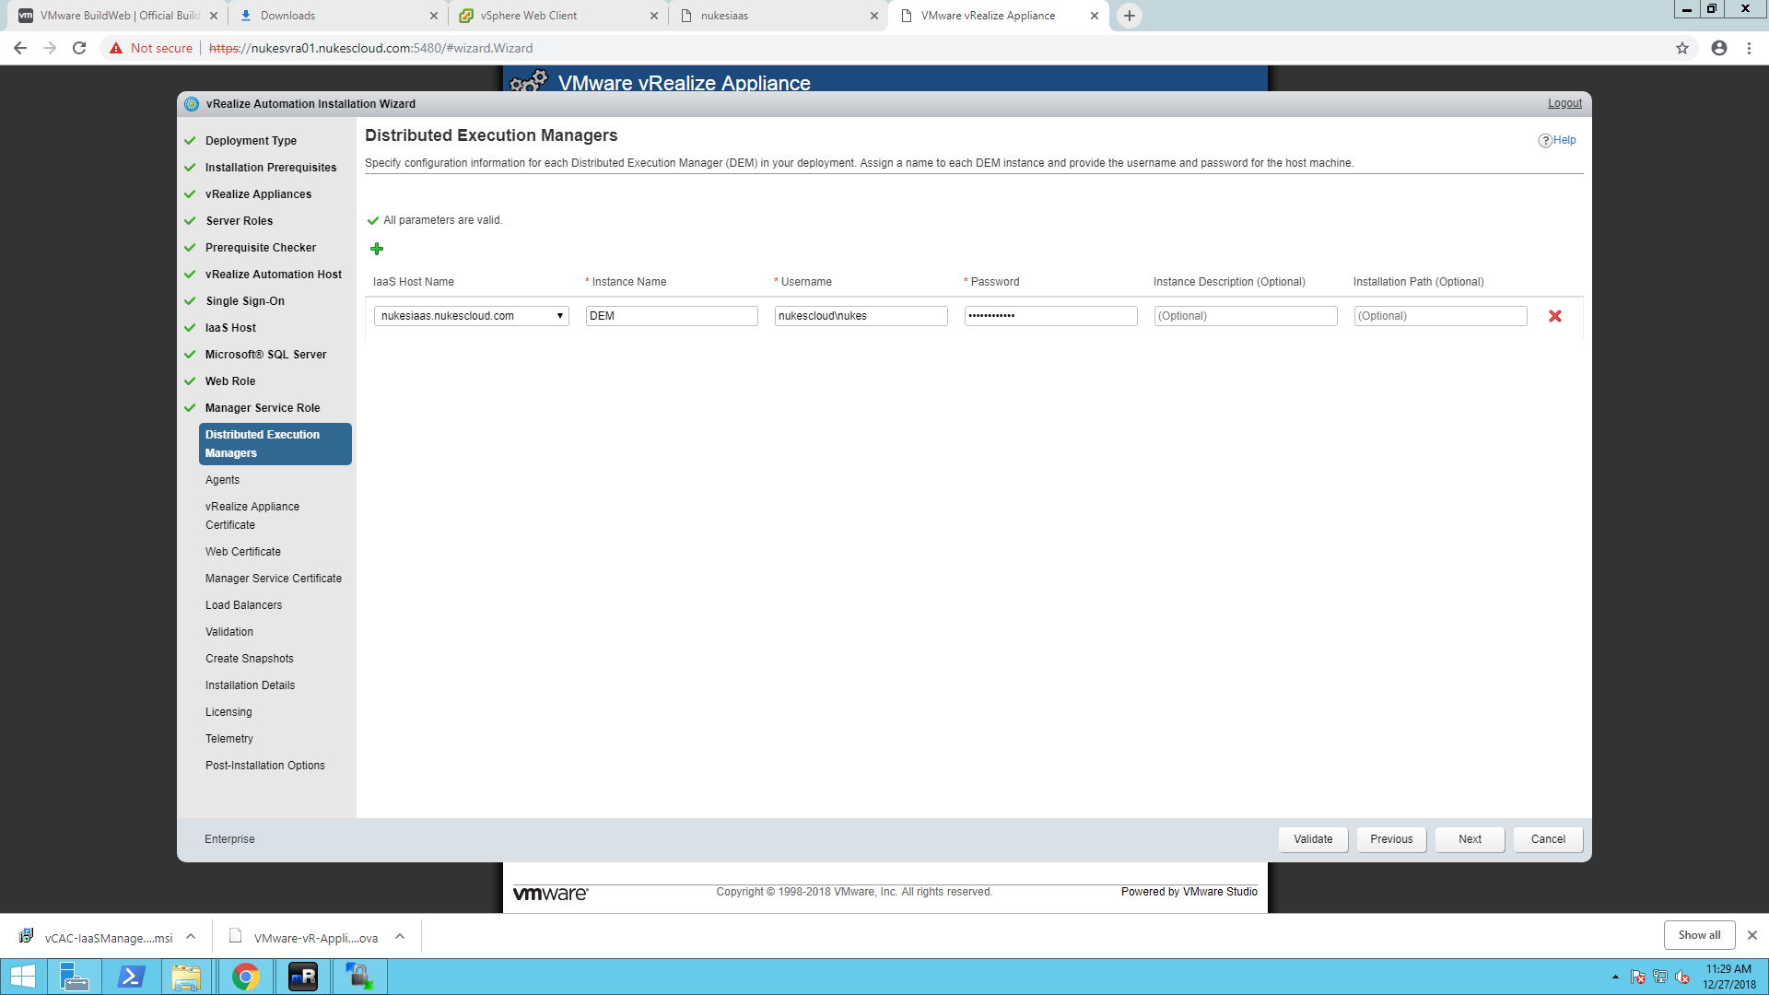Launch PowerShell from the taskbar
The image size is (1769, 995).
131,977
